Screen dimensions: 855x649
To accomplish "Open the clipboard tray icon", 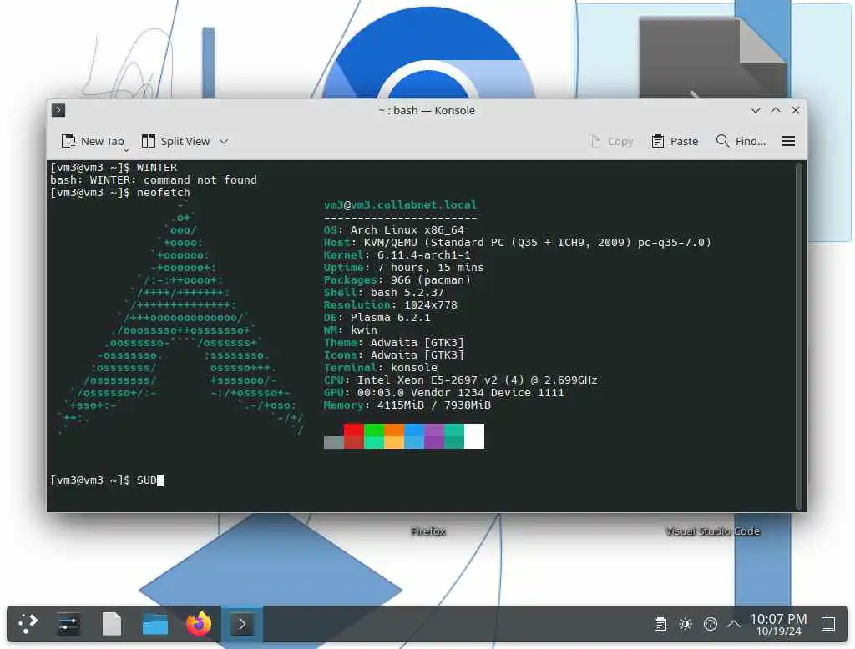I will [x=660, y=624].
